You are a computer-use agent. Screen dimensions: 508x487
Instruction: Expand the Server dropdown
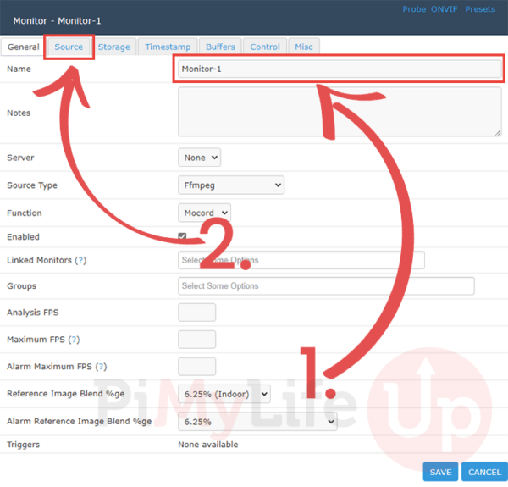tap(200, 158)
